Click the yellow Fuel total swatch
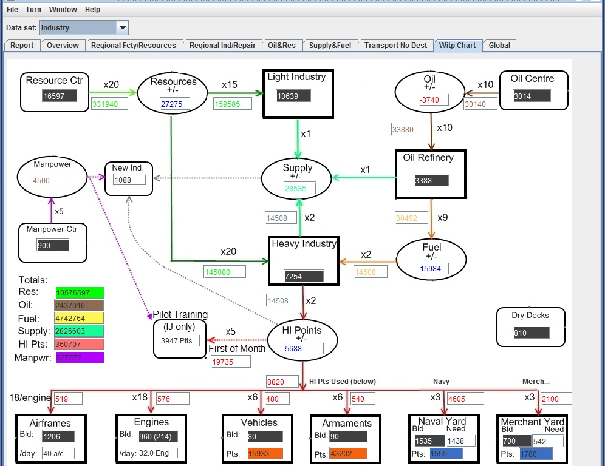This screenshot has height=466, width=605. [x=80, y=319]
